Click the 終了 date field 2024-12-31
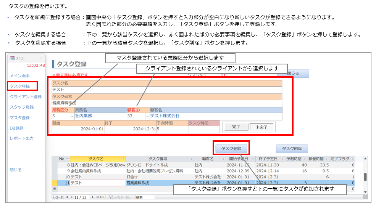 click(x=130, y=129)
